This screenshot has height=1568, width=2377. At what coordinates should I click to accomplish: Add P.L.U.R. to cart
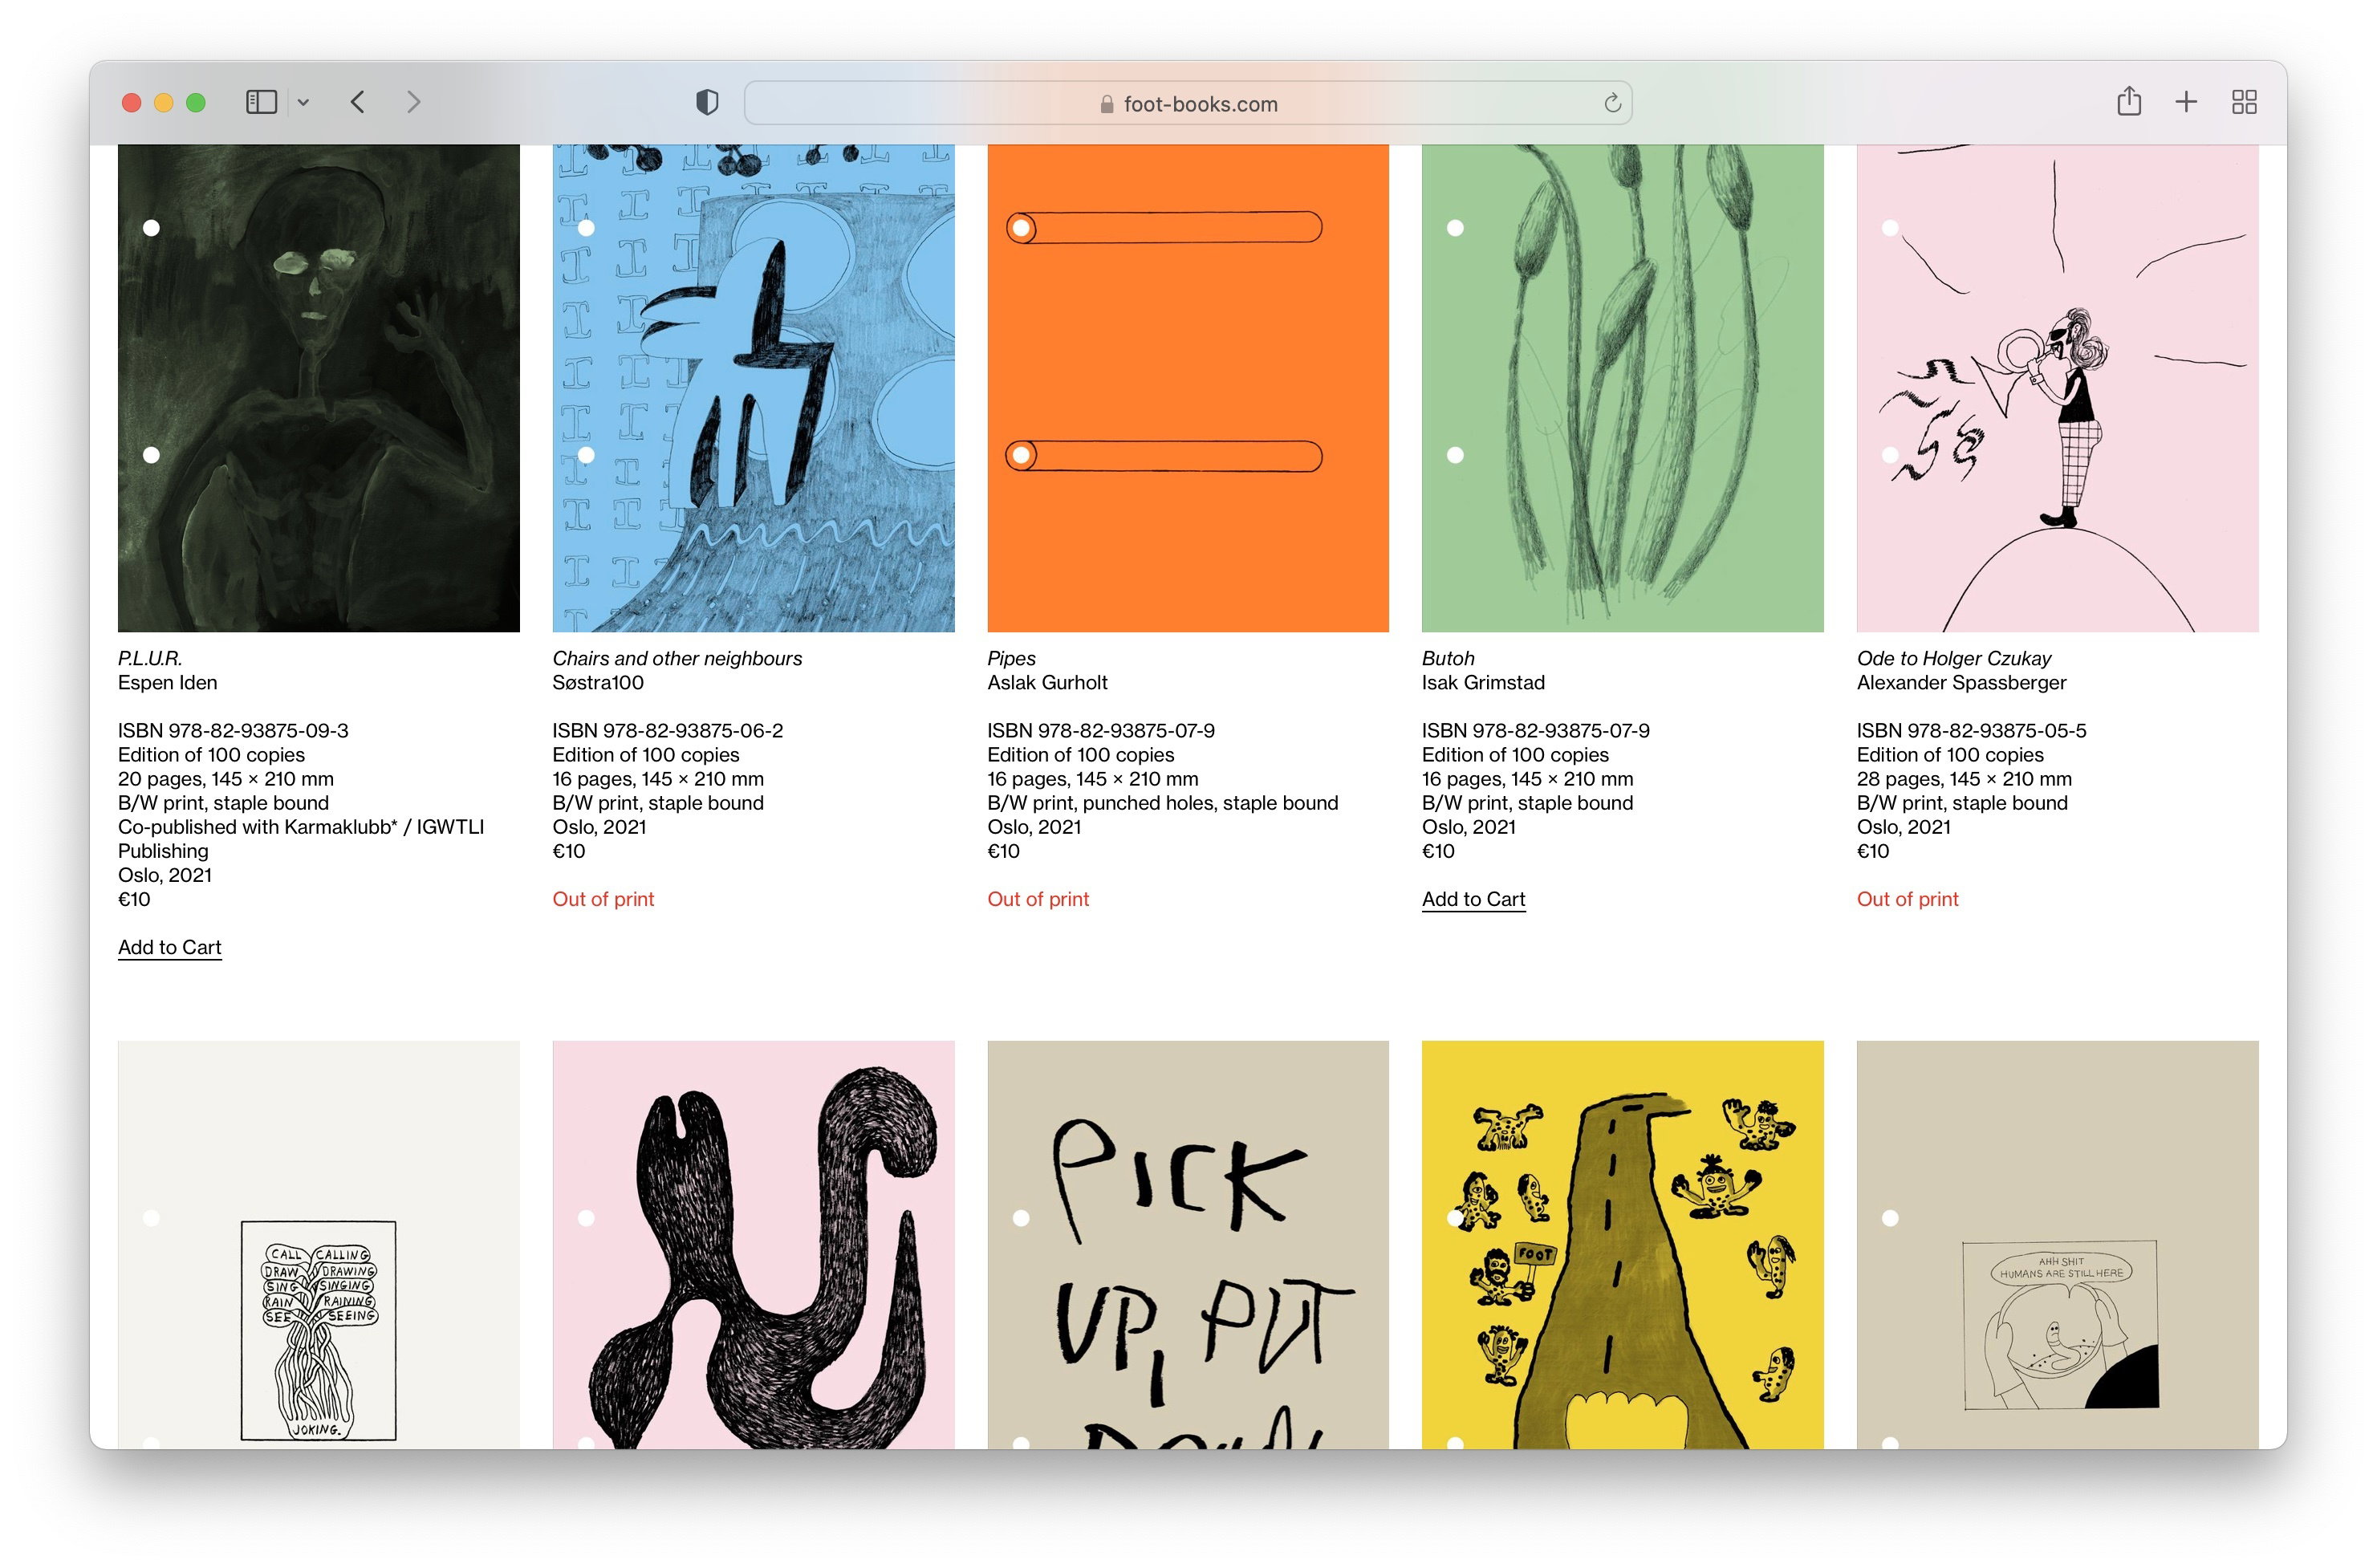(170, 947)
